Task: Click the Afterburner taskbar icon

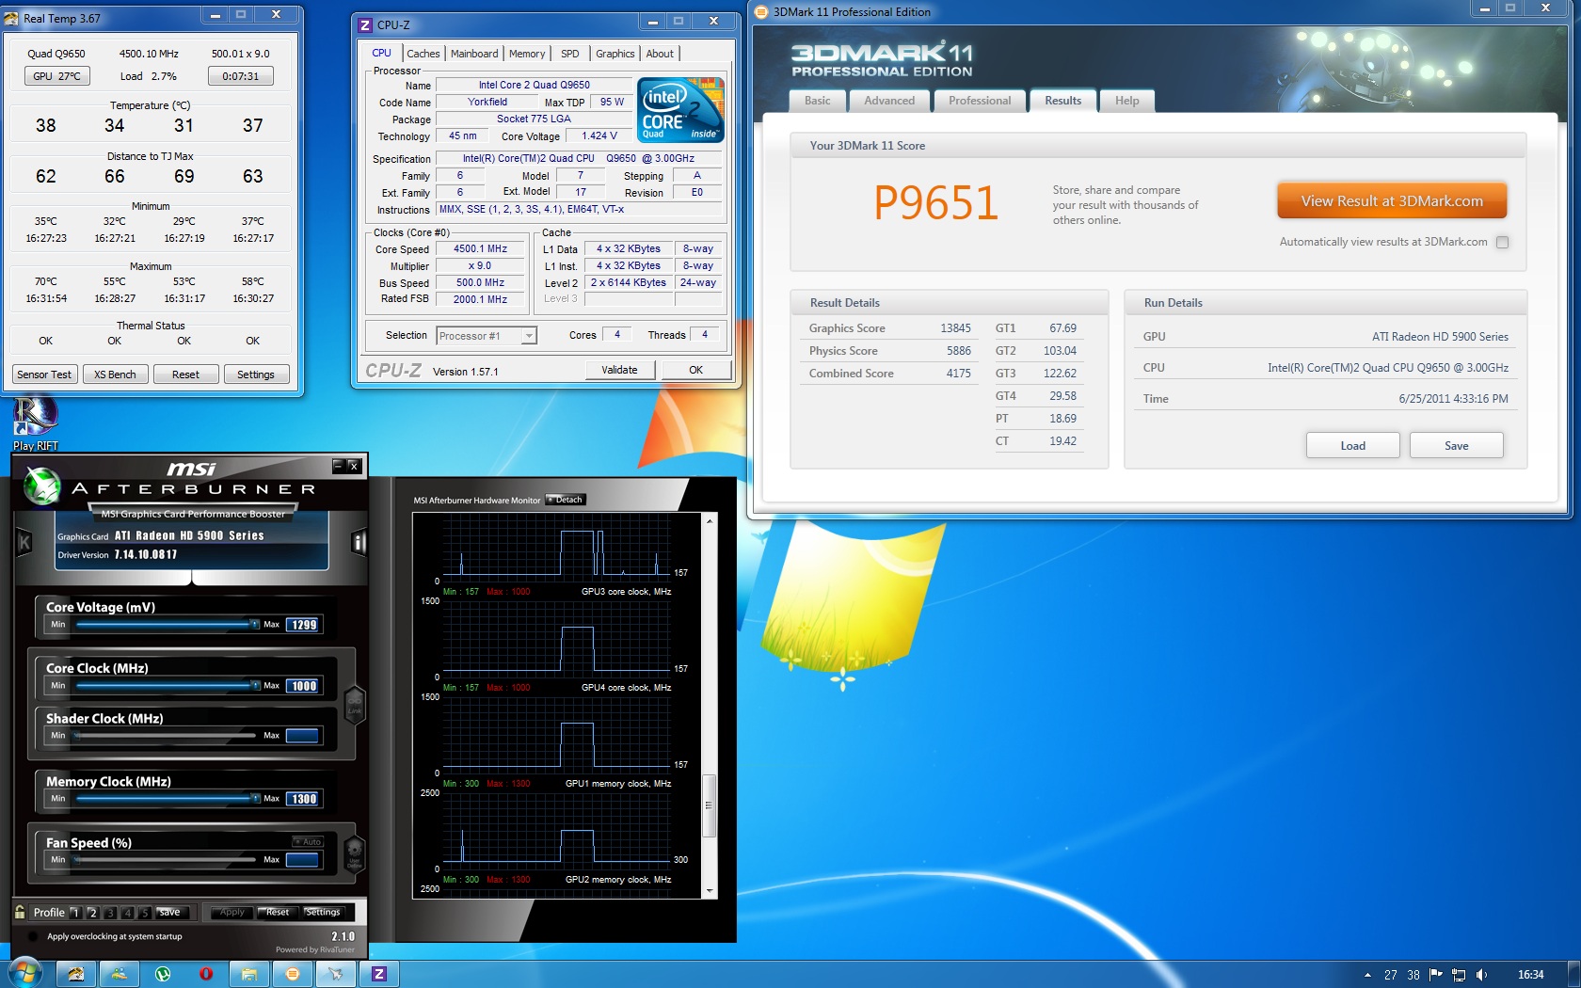Action: 336,974
